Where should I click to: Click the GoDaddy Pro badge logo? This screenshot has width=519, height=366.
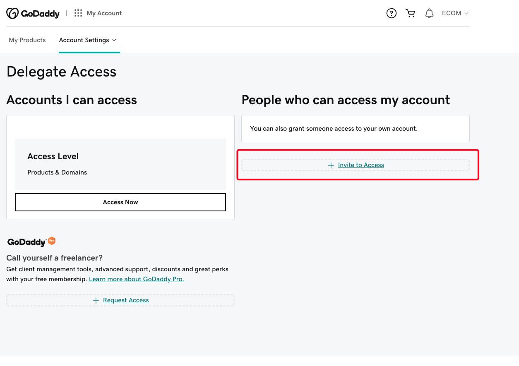(x=31, y=242)
